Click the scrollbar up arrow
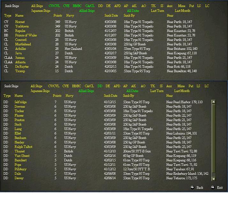Screen dimensions: 228x207 pos(213,102)
